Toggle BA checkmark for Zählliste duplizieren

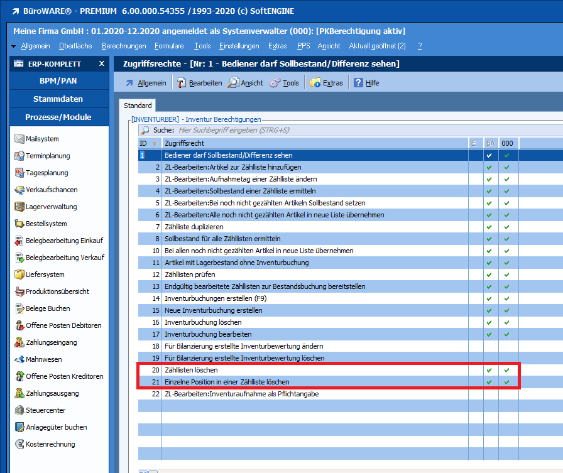pyautogui.click(x=489, y=227)
